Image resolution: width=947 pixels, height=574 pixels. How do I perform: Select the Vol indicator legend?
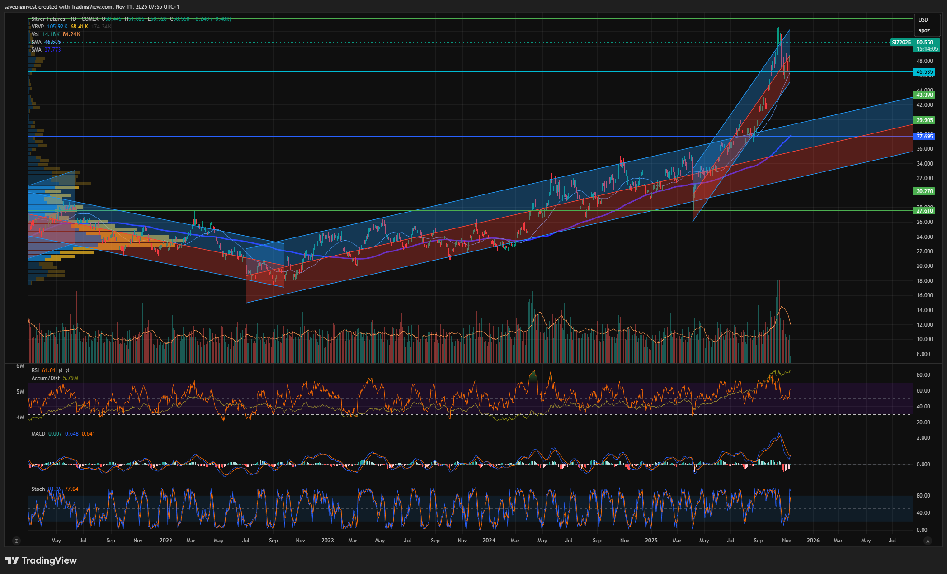click(35, 34)
